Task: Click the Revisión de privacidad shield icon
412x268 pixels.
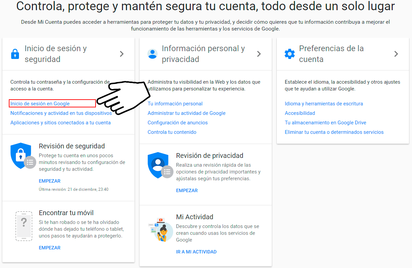Action: [160, 165]
